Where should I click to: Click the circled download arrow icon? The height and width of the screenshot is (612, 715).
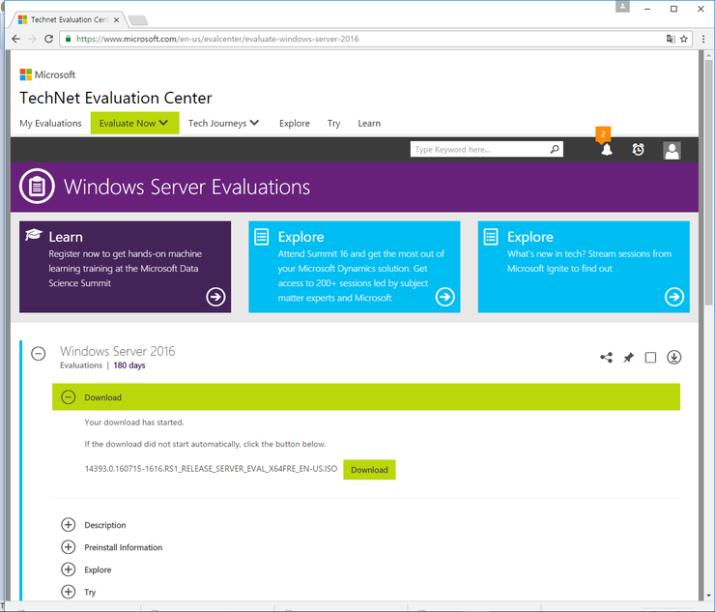[674, 358]
